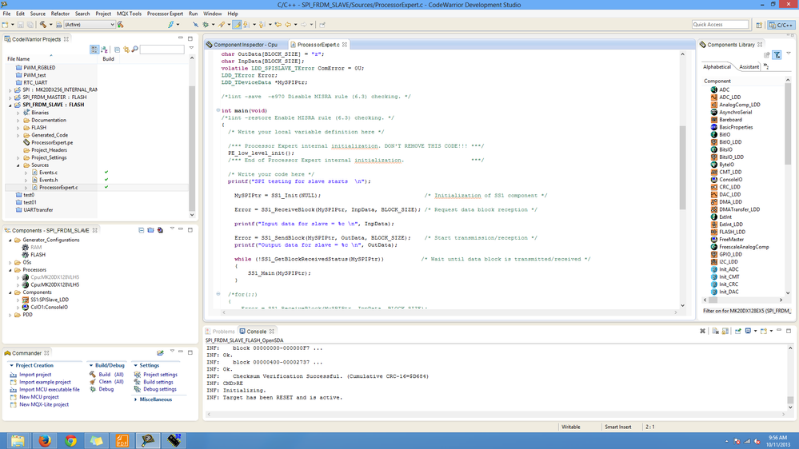Collapse the SPI_FRDM_SLAVE : FLASH project node
The width and height of the screenshot is (799, 449).
[10, 105]
